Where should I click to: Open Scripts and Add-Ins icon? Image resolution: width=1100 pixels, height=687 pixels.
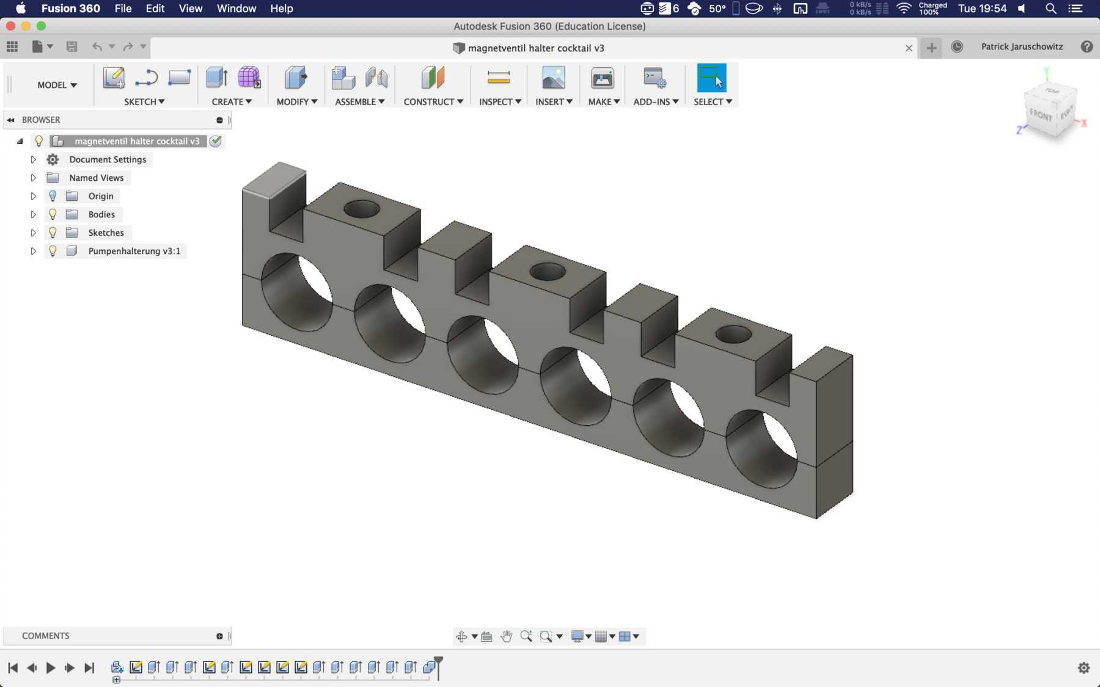click(x=655, y=78)
